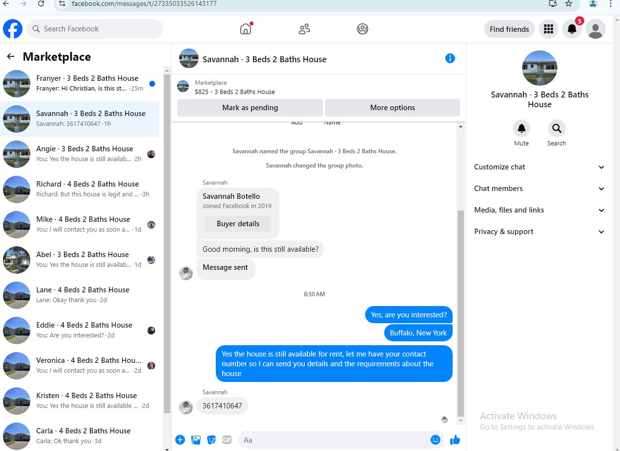This screenshot has height=451, width=620.
Task: Click the message 3617410647
Action: pos(222,406)
